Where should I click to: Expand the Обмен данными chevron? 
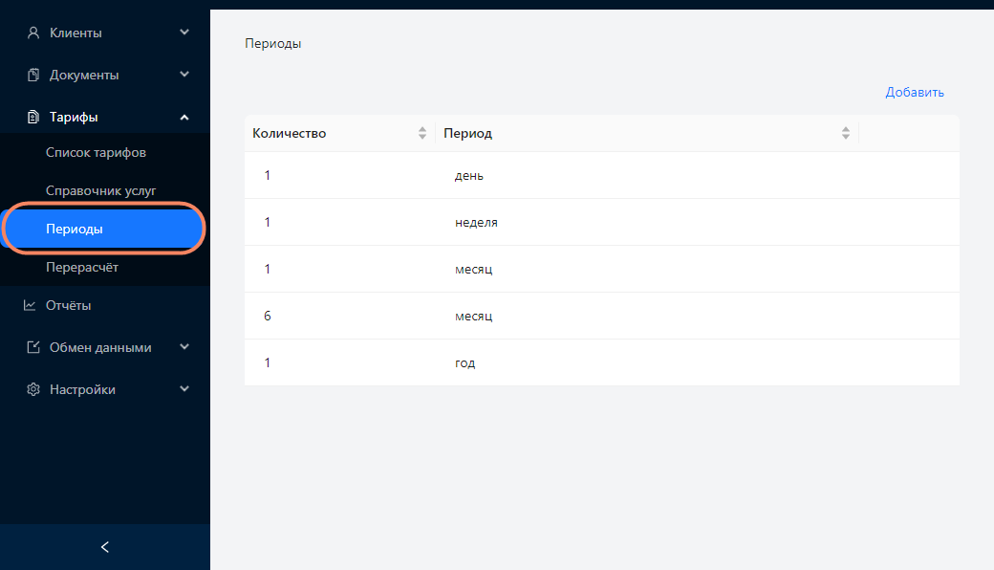point(184,347)
